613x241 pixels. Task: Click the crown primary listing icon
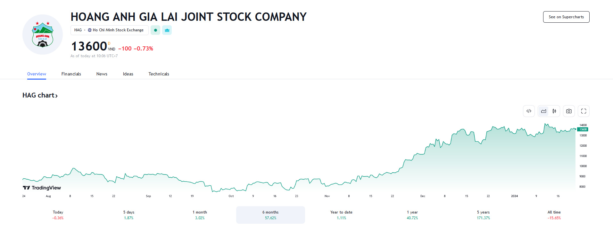(167, 30)
